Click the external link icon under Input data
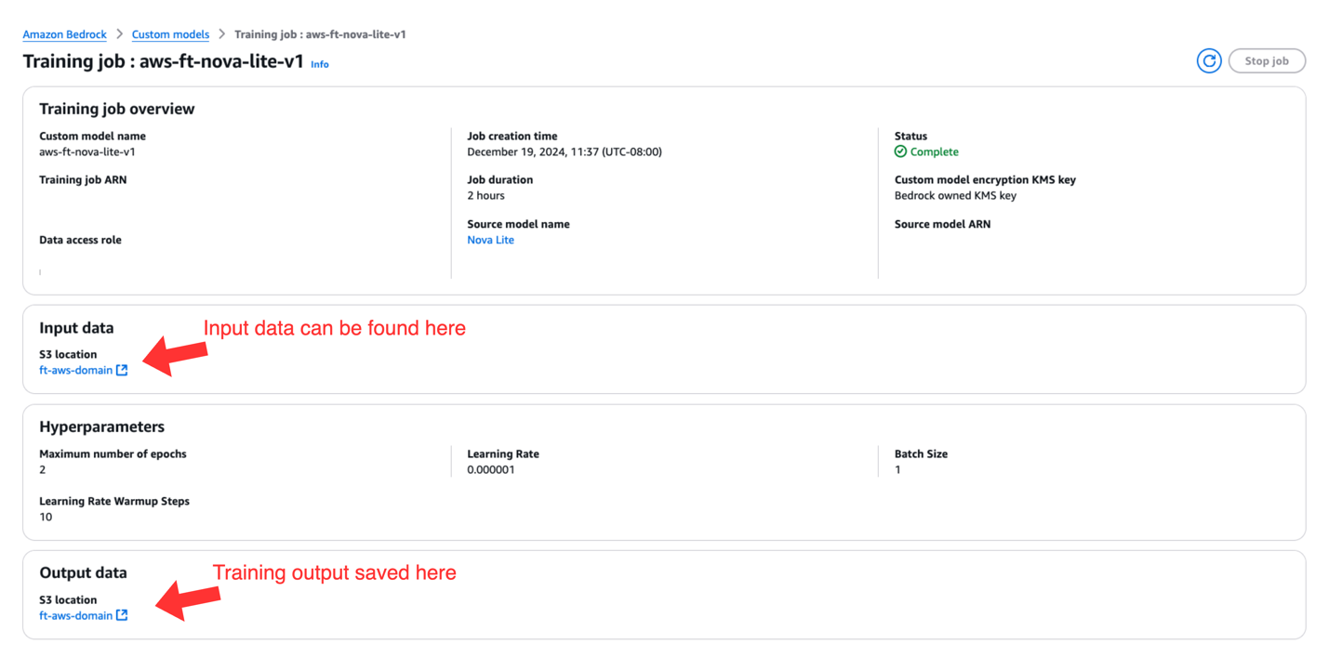The image size is (1329, 657). pyautogui.click(x=122, y=370)
